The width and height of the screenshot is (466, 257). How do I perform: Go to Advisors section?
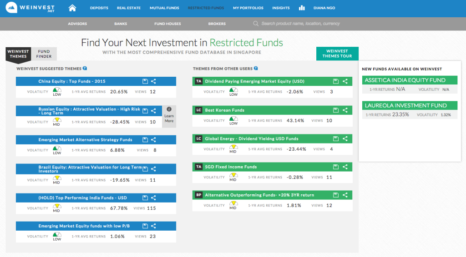77,24
